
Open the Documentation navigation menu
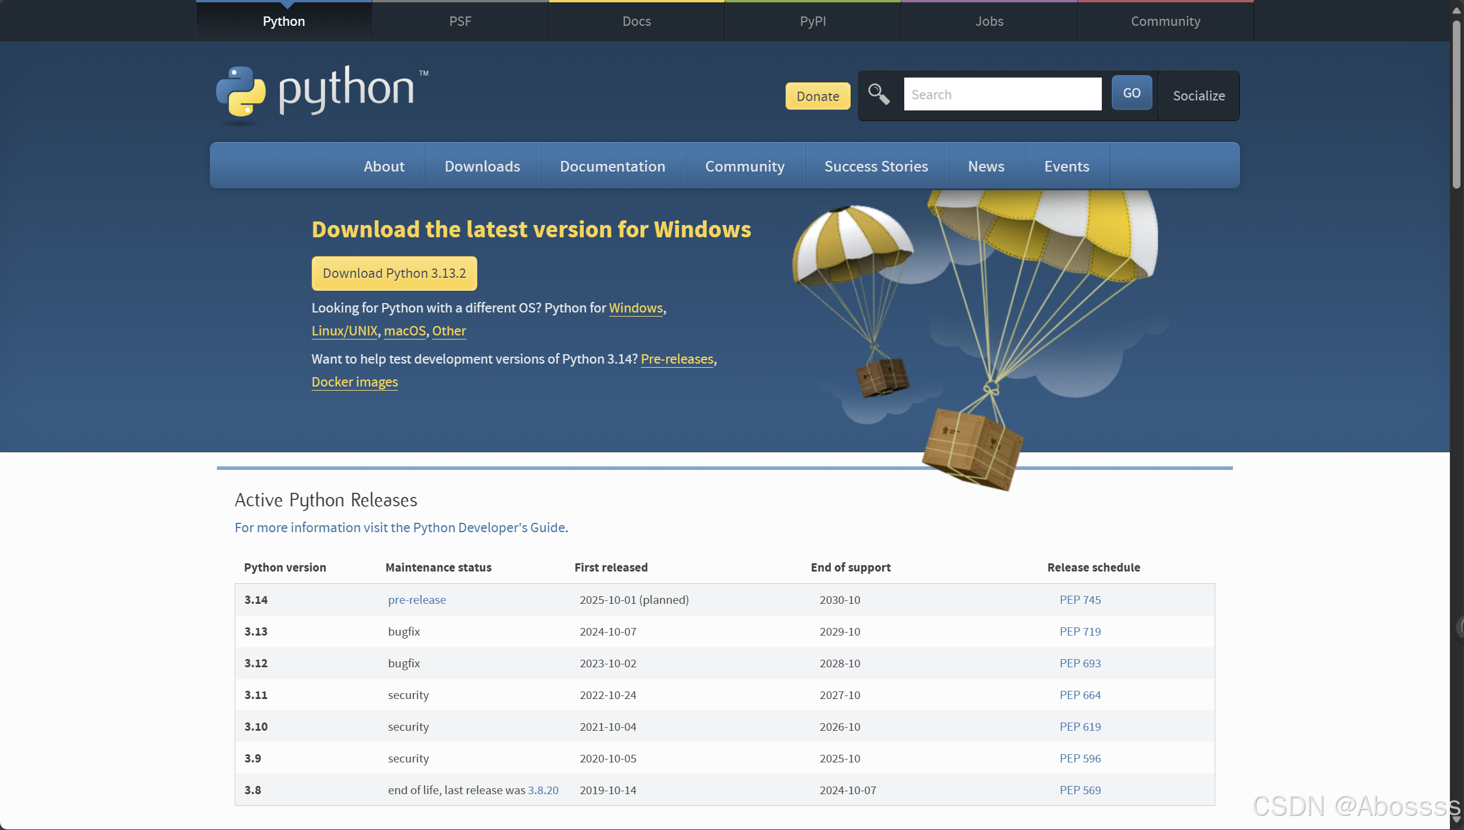tap(613, 166)
